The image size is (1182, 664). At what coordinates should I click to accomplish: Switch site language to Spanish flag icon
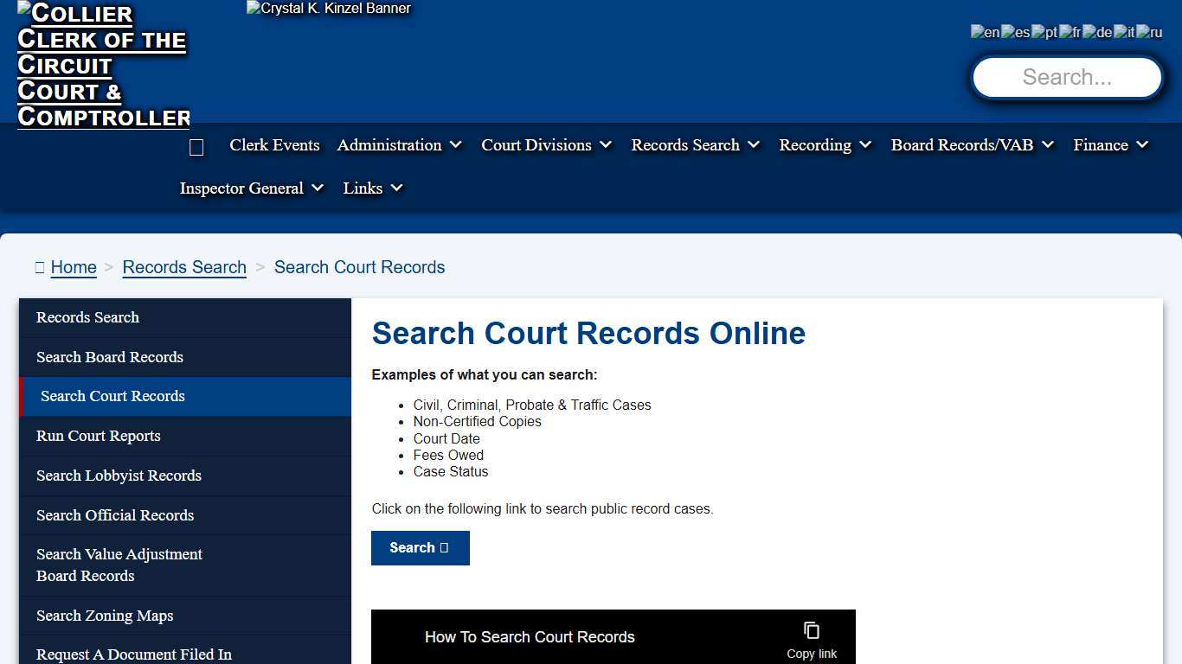[1012, 31]
